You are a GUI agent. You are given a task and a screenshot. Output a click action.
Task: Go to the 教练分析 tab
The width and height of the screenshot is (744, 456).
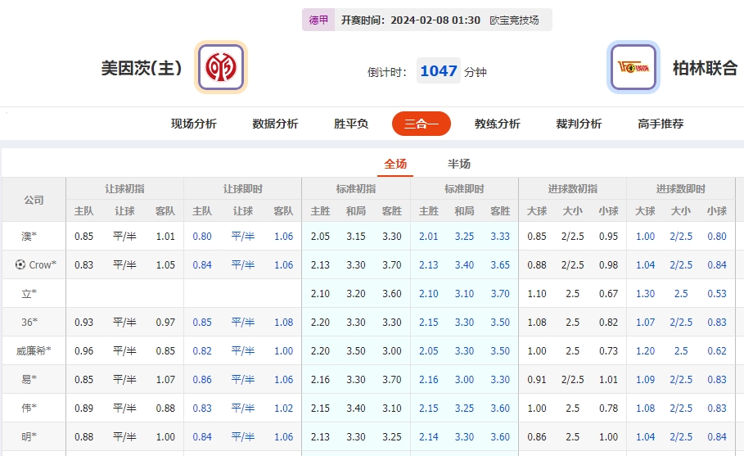pyautogui.click(x=497, y=124)
